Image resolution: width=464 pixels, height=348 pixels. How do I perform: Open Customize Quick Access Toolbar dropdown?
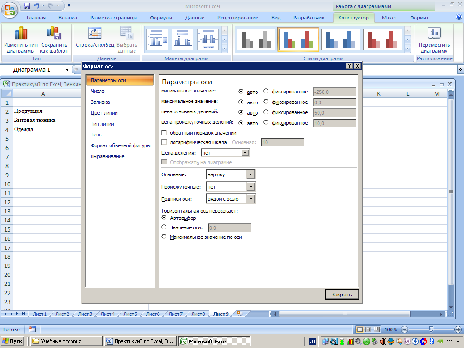69,5
